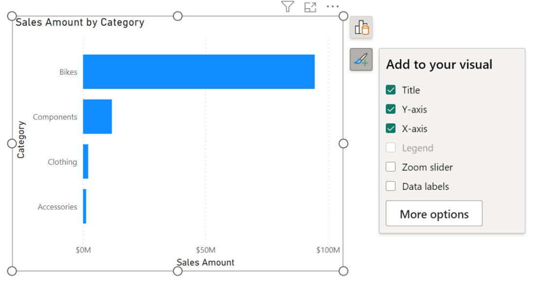
Task: Activate Focus mode icon above the chart
Action: click(x=310, y=7)
